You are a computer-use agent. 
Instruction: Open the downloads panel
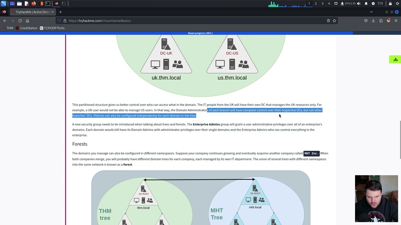(373, 21)
